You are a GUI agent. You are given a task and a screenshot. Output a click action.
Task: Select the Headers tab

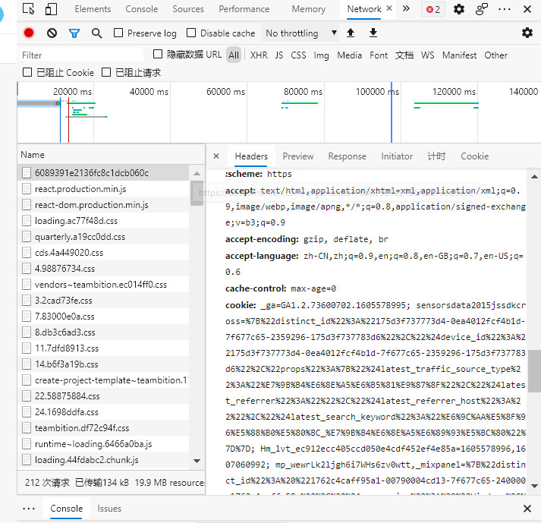tap(251, 156)
